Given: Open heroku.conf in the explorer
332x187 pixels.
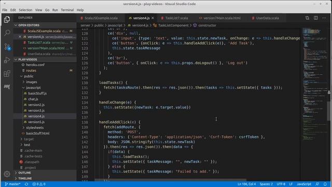Looking at the screenshot, I should click(35, 65).
